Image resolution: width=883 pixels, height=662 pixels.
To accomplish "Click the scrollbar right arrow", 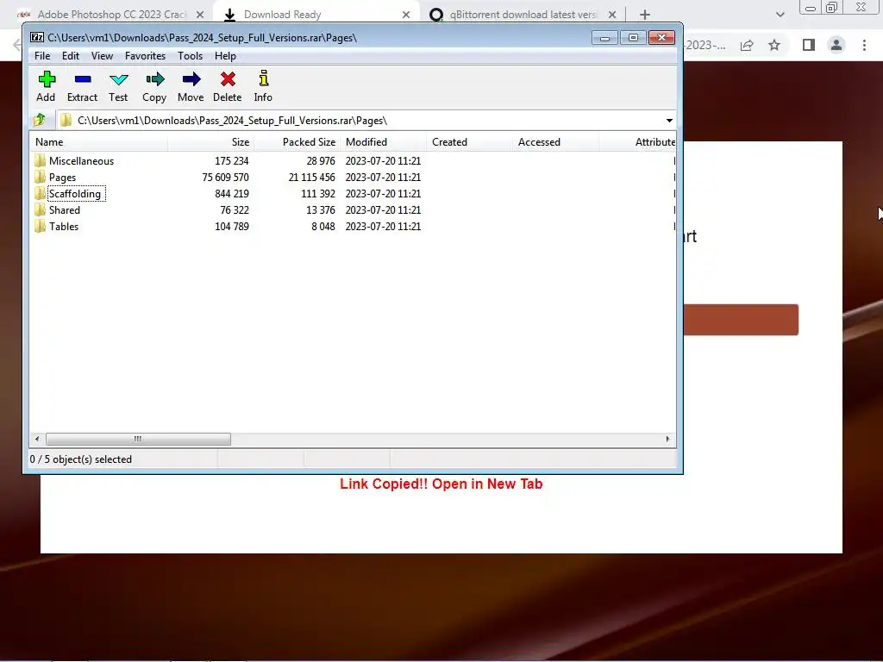I will coord(668,439).
